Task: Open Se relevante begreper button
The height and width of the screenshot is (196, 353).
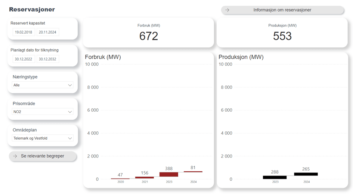Action: point(43,156)
